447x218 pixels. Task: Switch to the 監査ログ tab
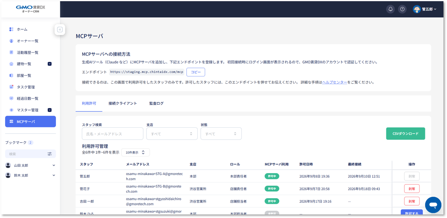point(156,103)
